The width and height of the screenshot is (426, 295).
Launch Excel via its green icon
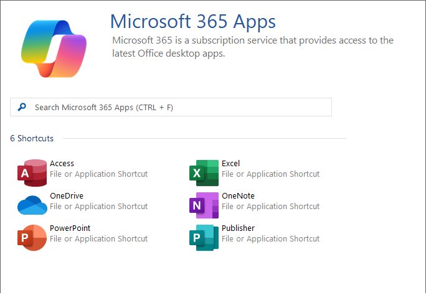coord(204,172)
